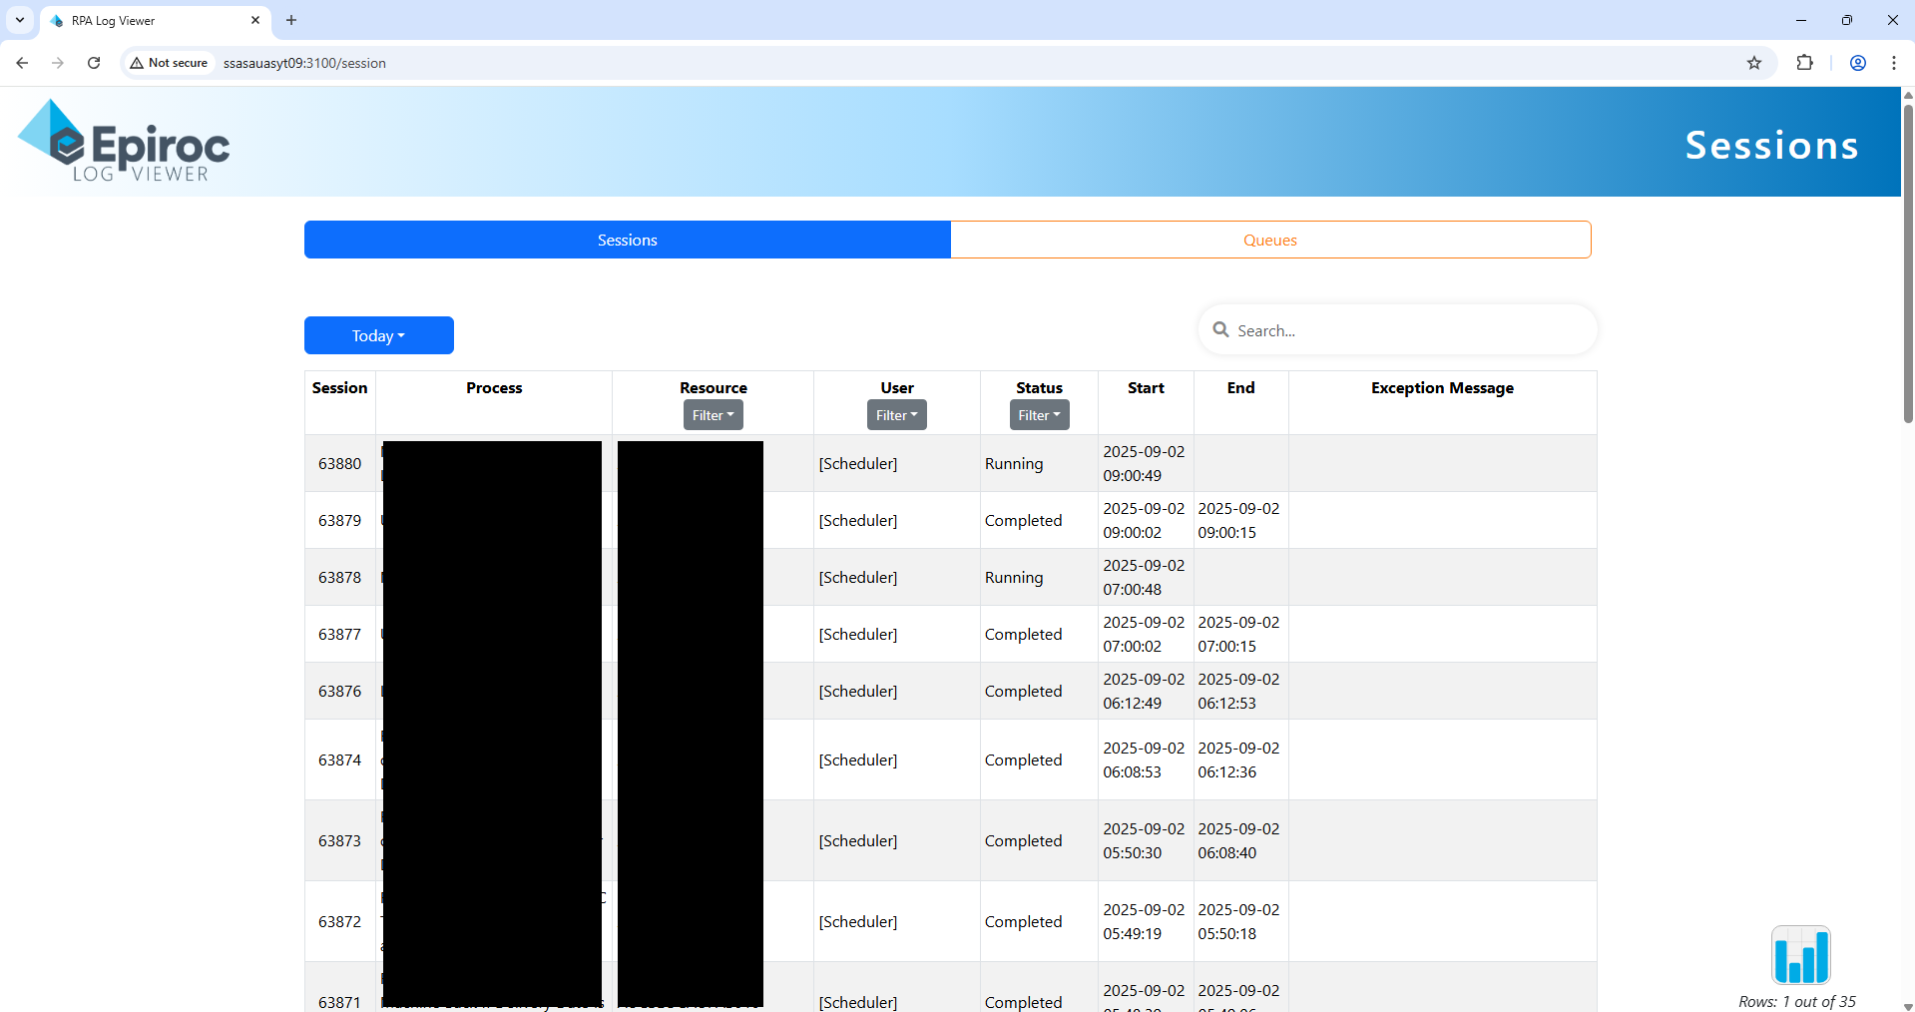Open the statistics chart icon bottom right

(x=1800, y=954)
